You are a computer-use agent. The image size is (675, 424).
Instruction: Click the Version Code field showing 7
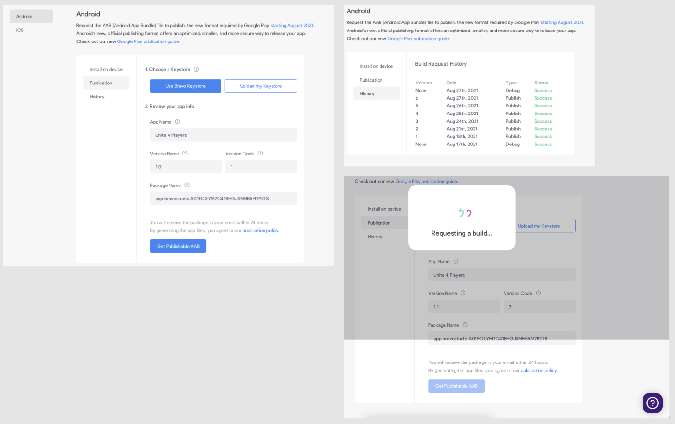coord(539,306)
